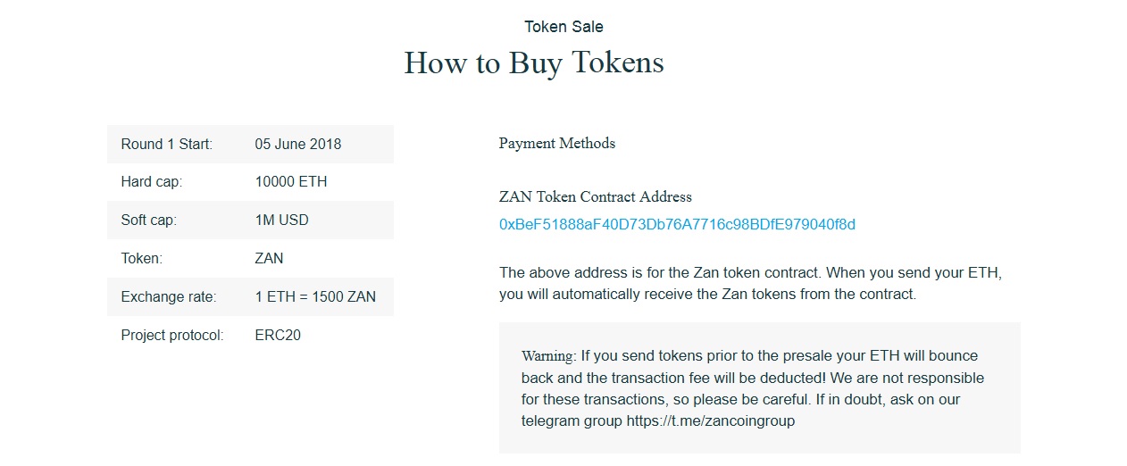Select the "1M USD" soft cap value

coord(281,221)
